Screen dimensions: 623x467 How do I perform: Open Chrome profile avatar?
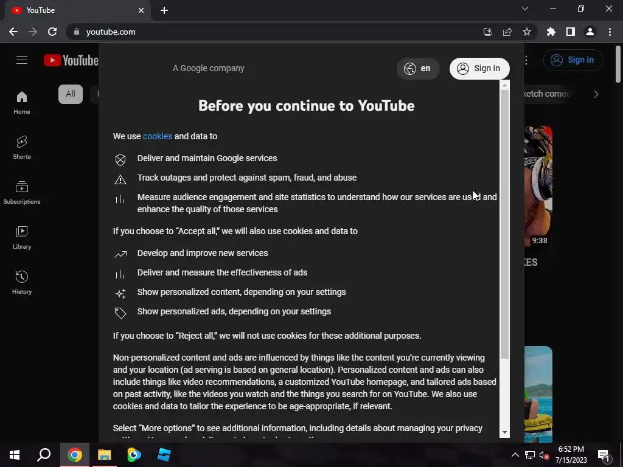point(590,32)
